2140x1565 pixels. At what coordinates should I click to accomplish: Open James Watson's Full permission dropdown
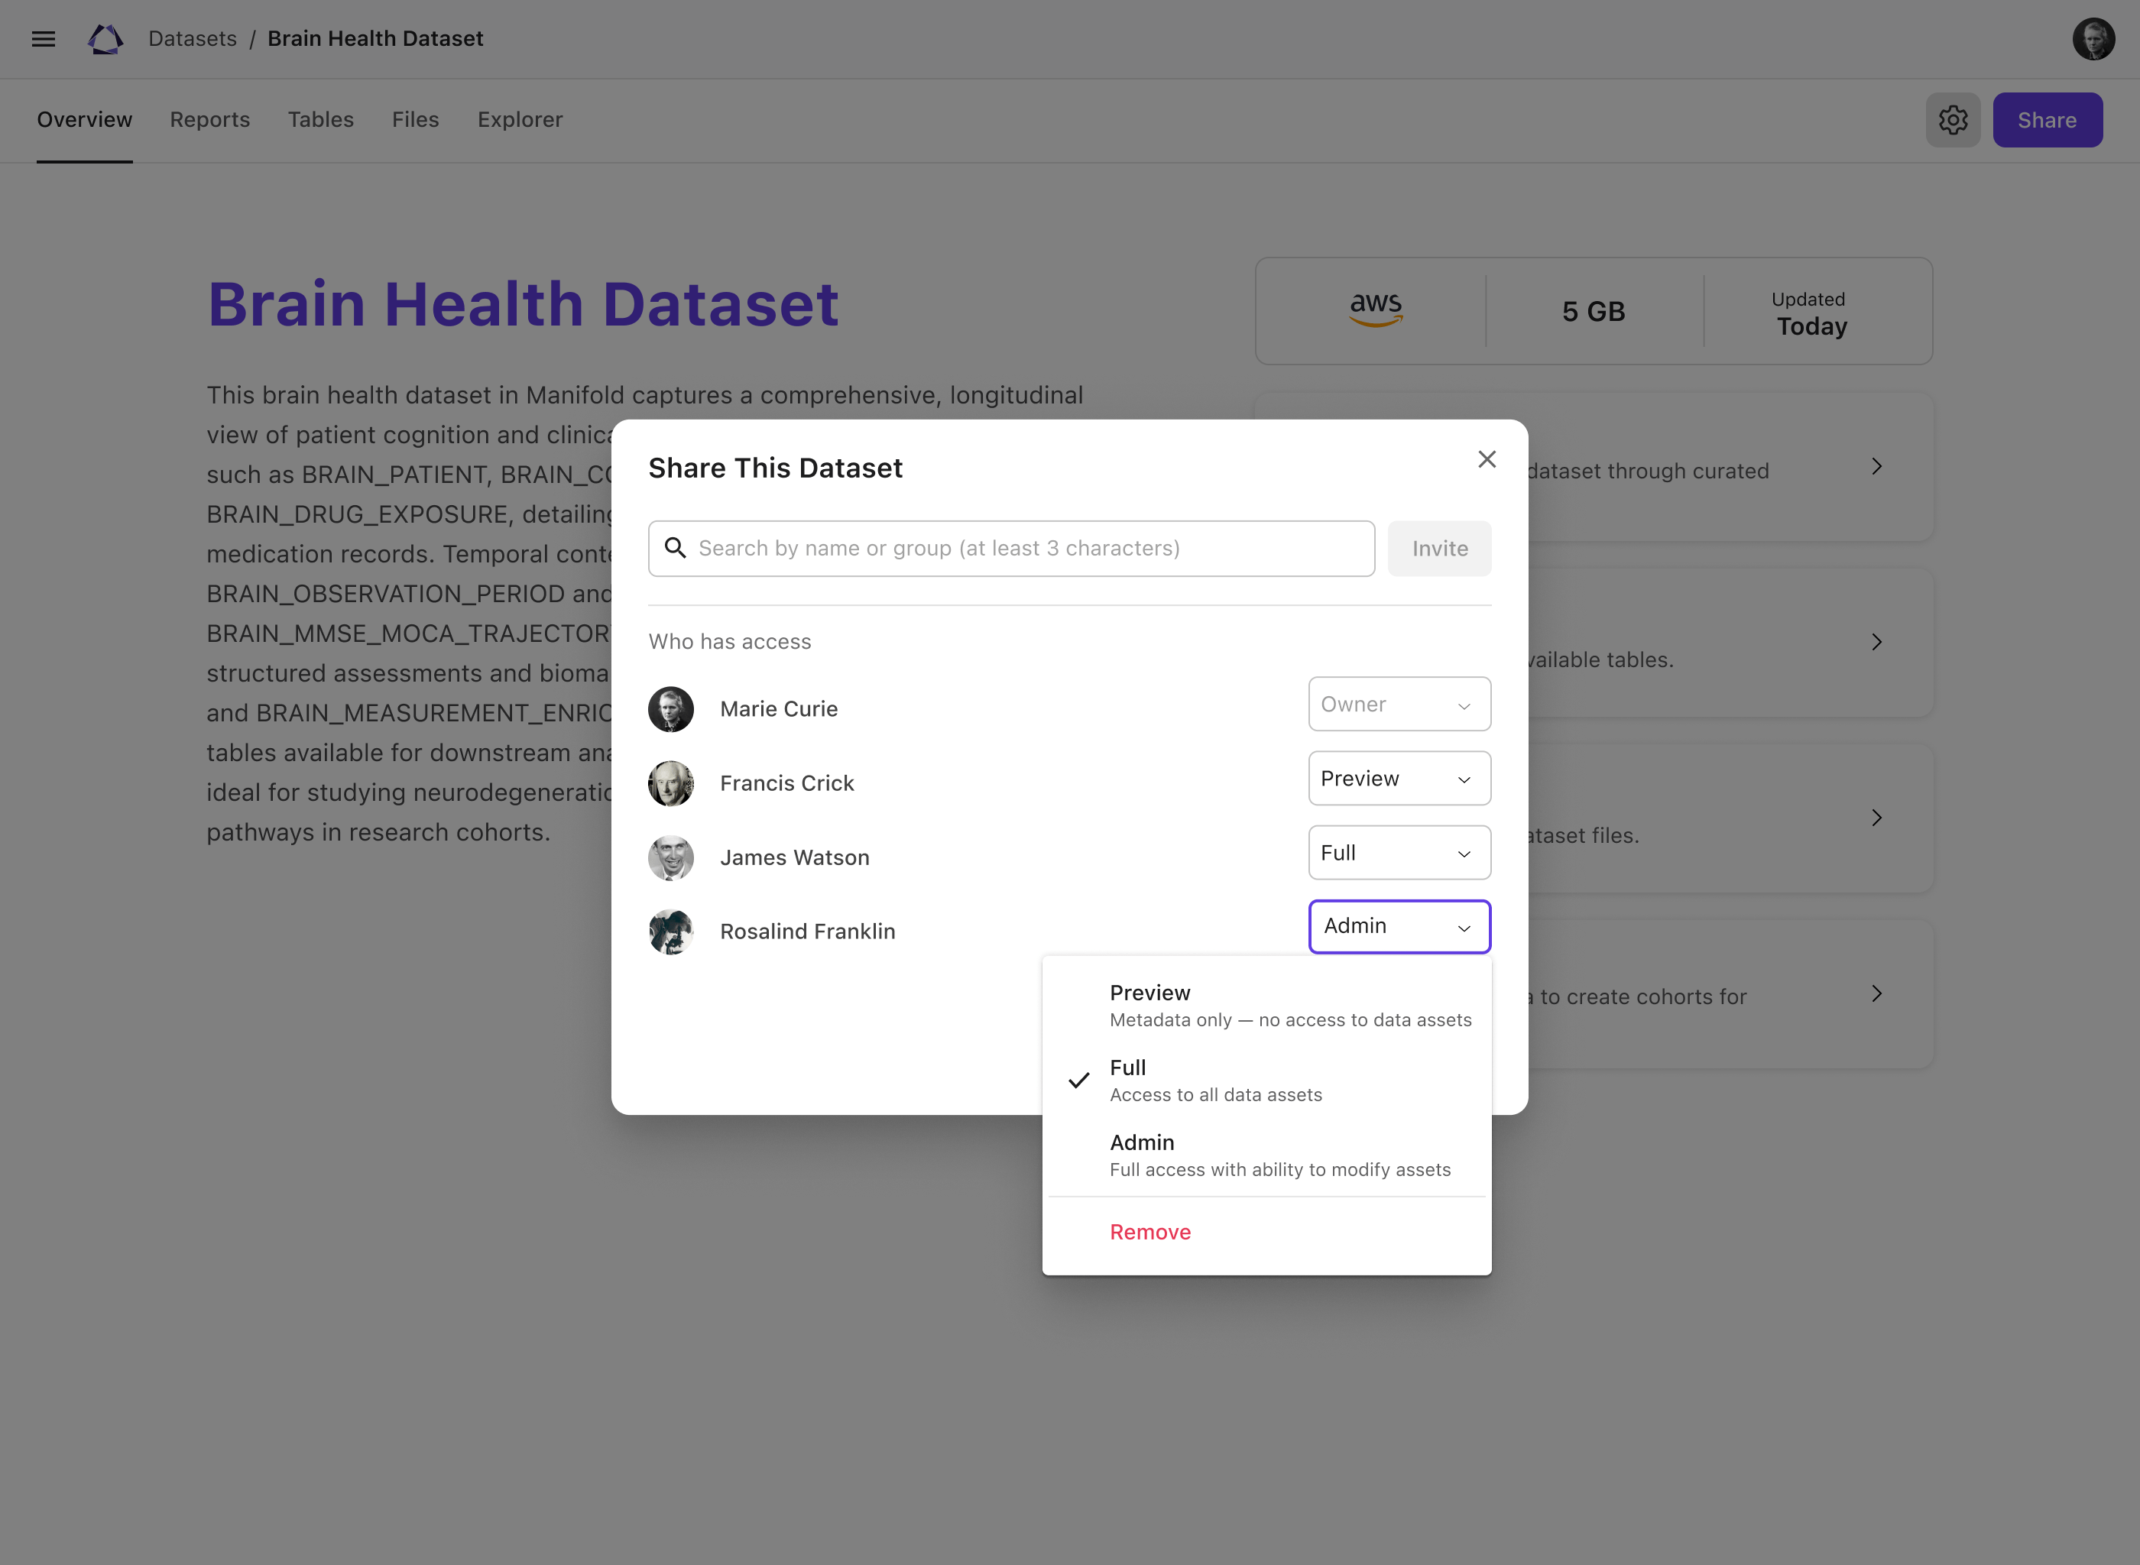click(x=1398, y=853)
